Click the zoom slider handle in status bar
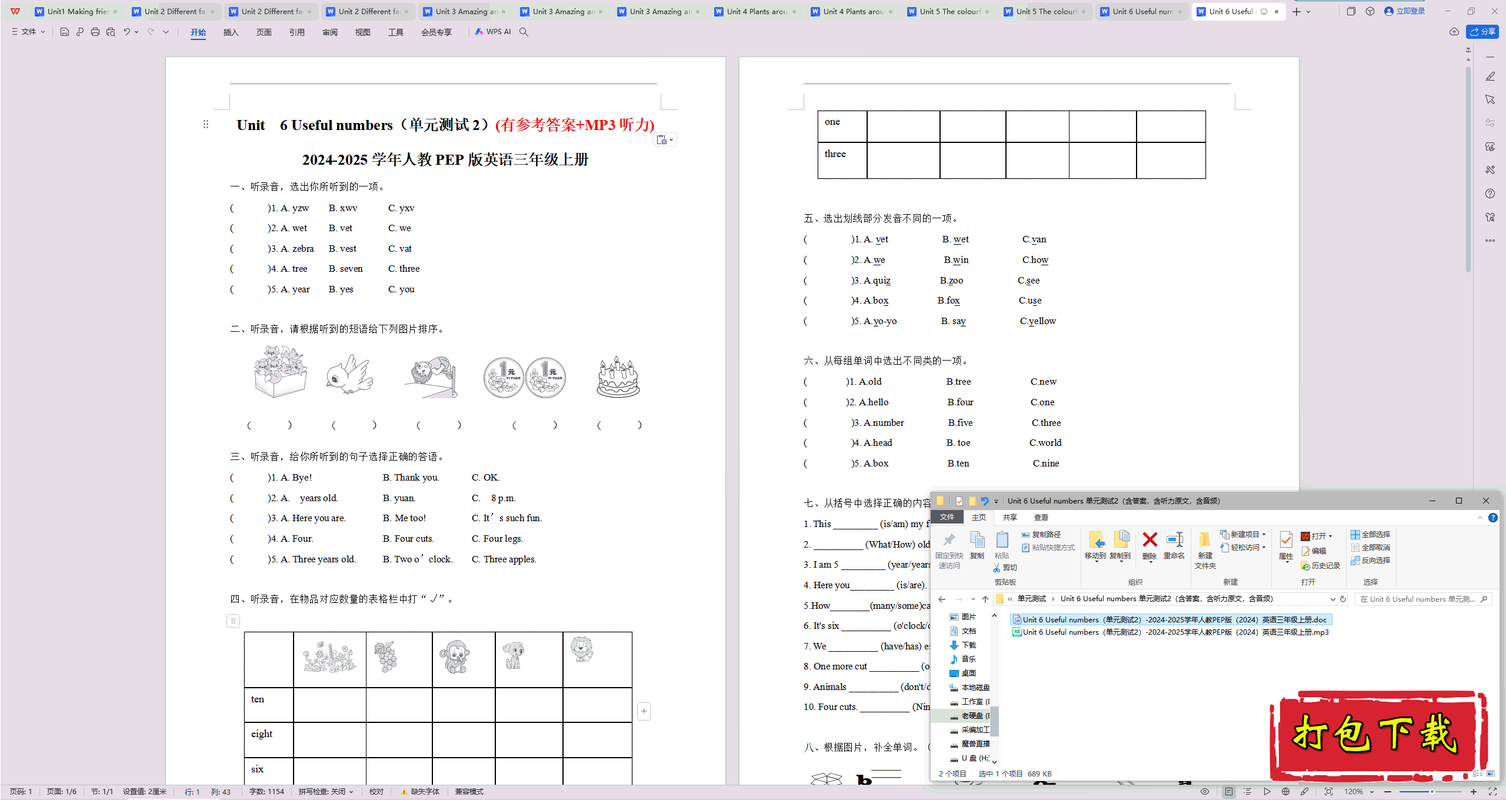The width and height of the screenshot is (1506, 800). [x=1432, y=792]
